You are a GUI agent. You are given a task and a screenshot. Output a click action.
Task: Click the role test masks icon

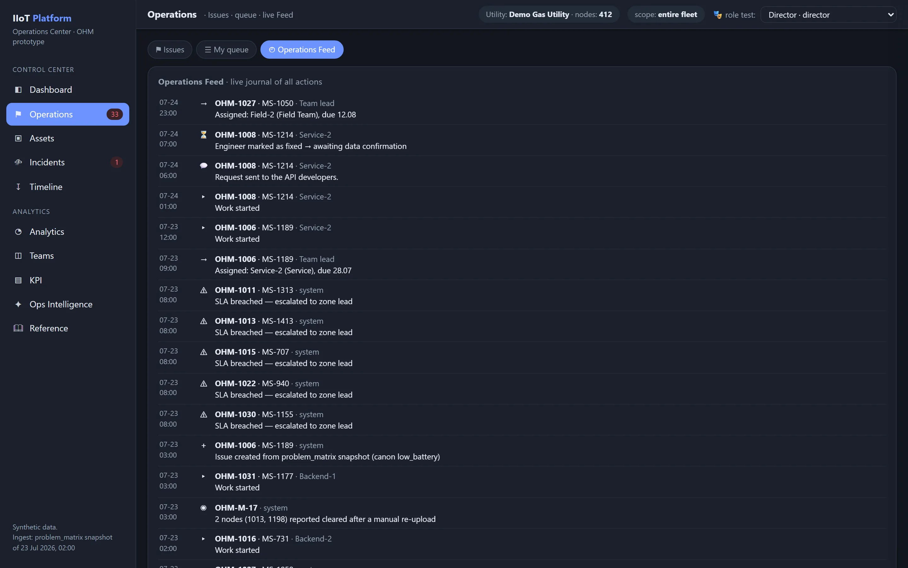click(x=717, y=15)
